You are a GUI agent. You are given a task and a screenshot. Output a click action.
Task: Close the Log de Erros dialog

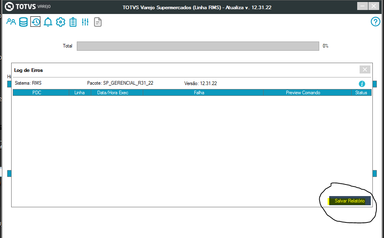(365, 70)
